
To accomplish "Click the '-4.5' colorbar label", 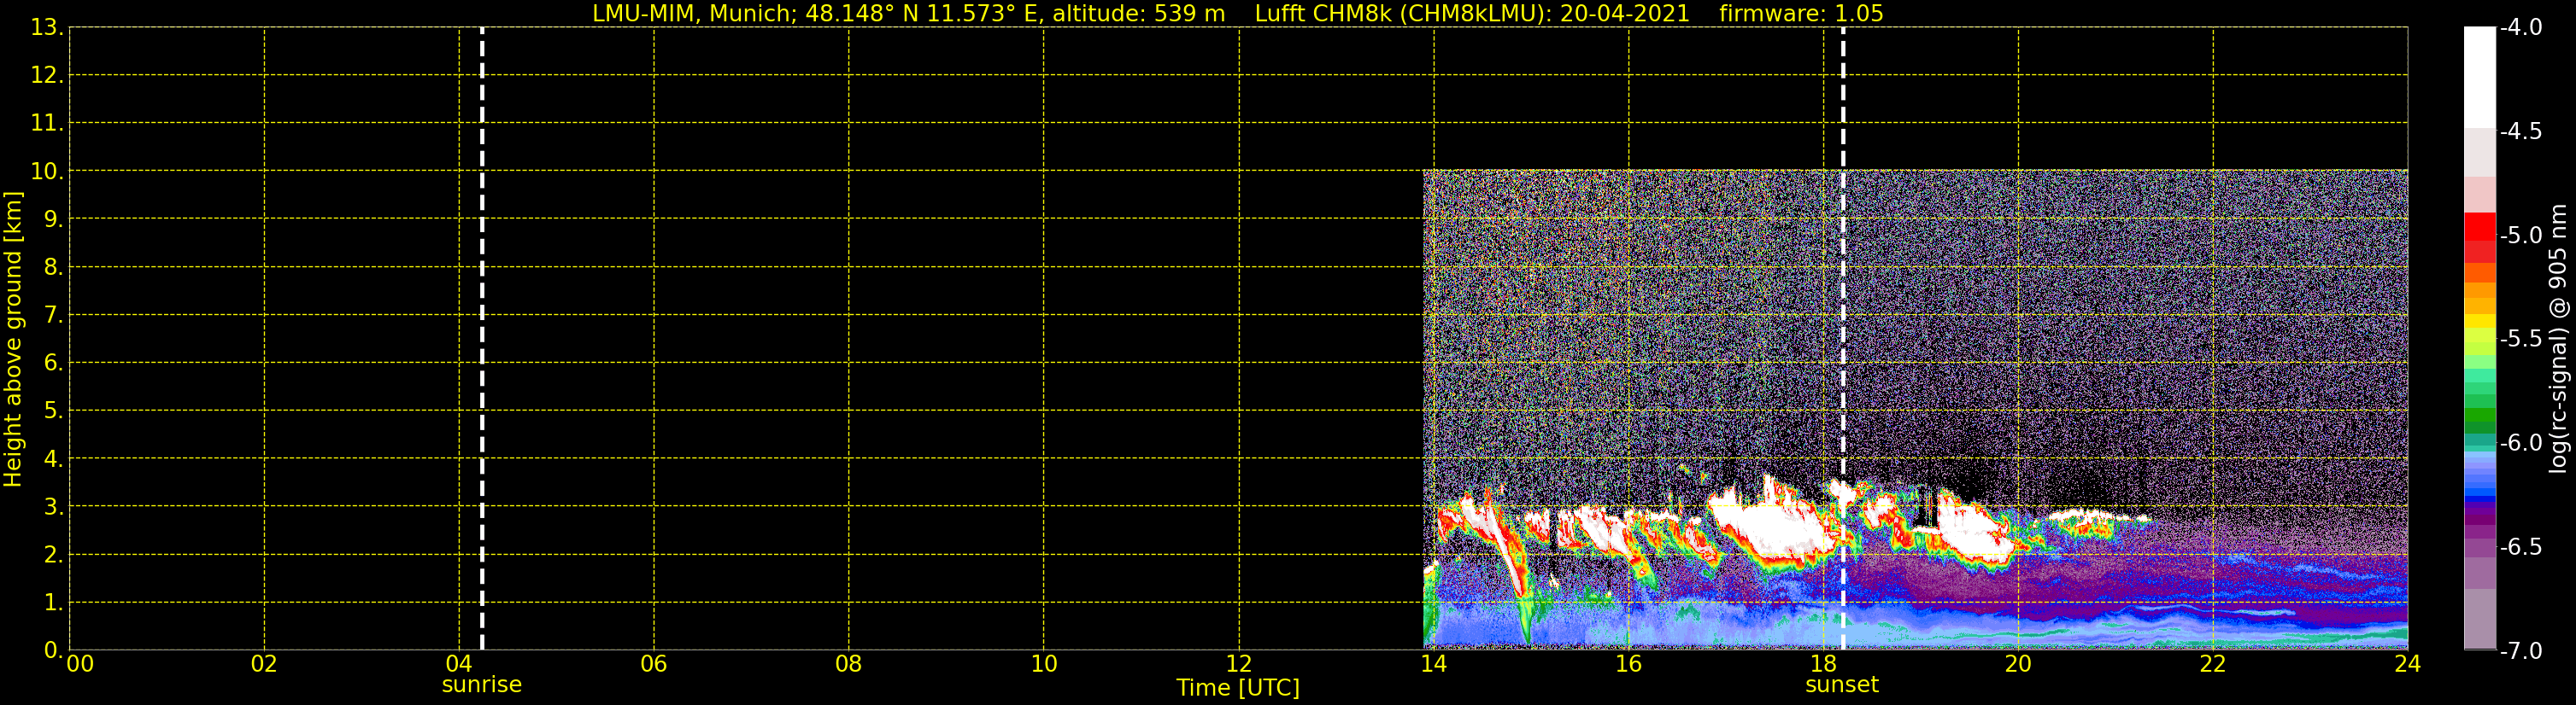I will (x=2521, y=131).
